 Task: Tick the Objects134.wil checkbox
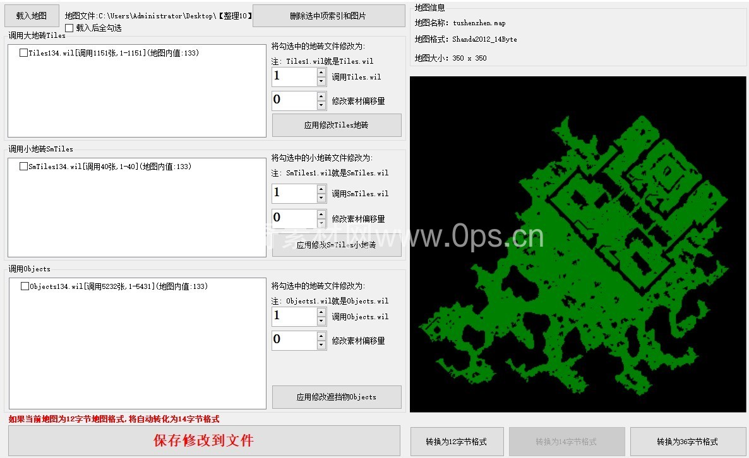25,286
